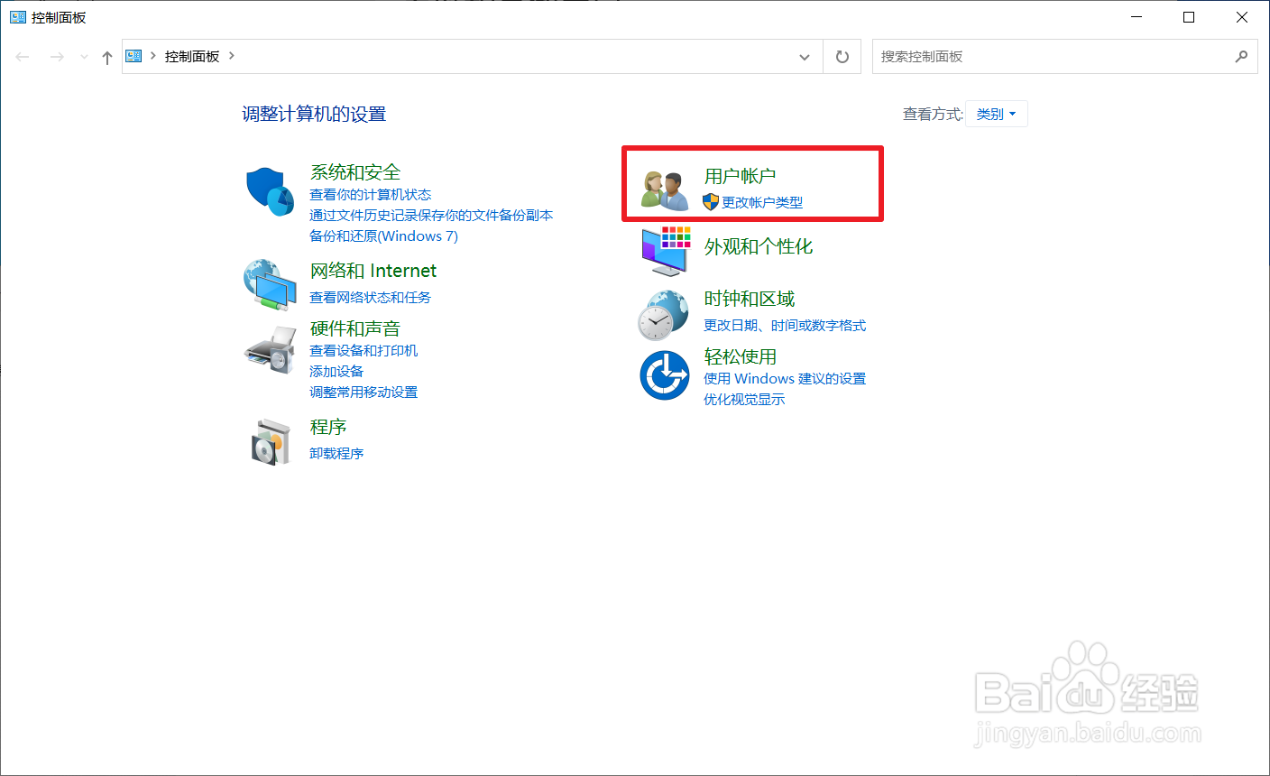Image resolution: width=1270 pixels, height=776 pixels.
Task: Open 备份和还原(Windows 7)
Action: pos(383,236)
